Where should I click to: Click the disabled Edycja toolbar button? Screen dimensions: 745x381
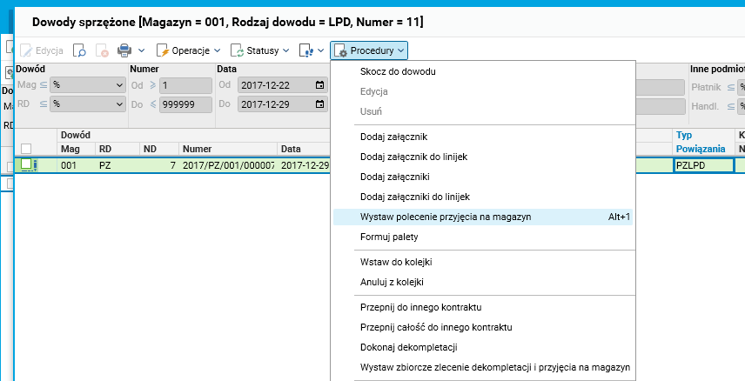[x=42, y=50]
